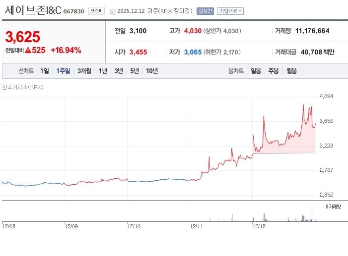Show the 주봉 weekly candle chart

point(274,71)
